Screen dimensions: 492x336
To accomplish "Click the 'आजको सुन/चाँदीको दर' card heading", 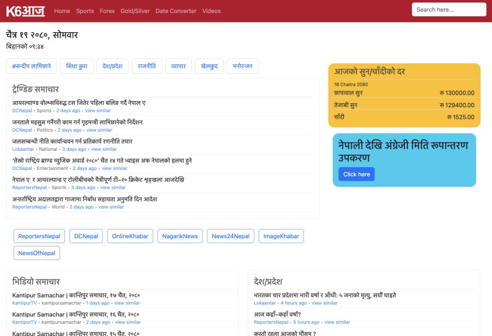I will coord(370,72).
